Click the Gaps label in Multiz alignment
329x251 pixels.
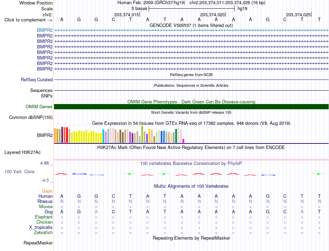pos(47,191)
